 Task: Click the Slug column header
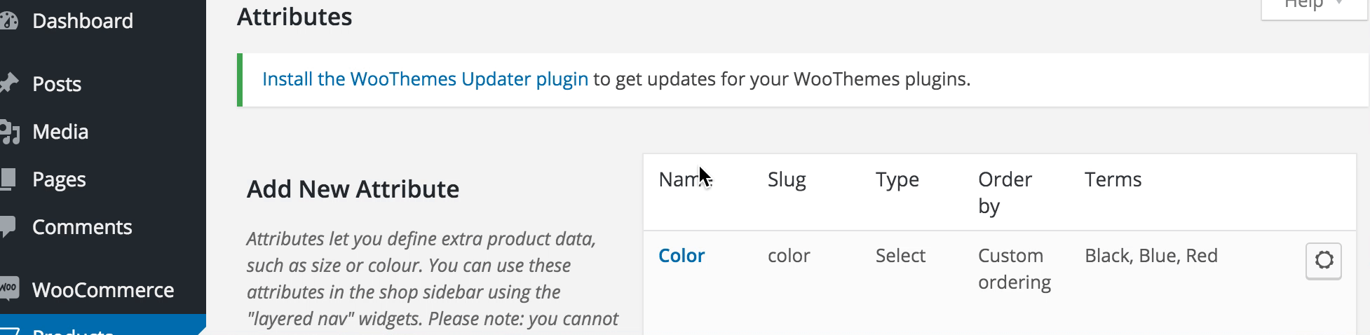tap(787, 179)
